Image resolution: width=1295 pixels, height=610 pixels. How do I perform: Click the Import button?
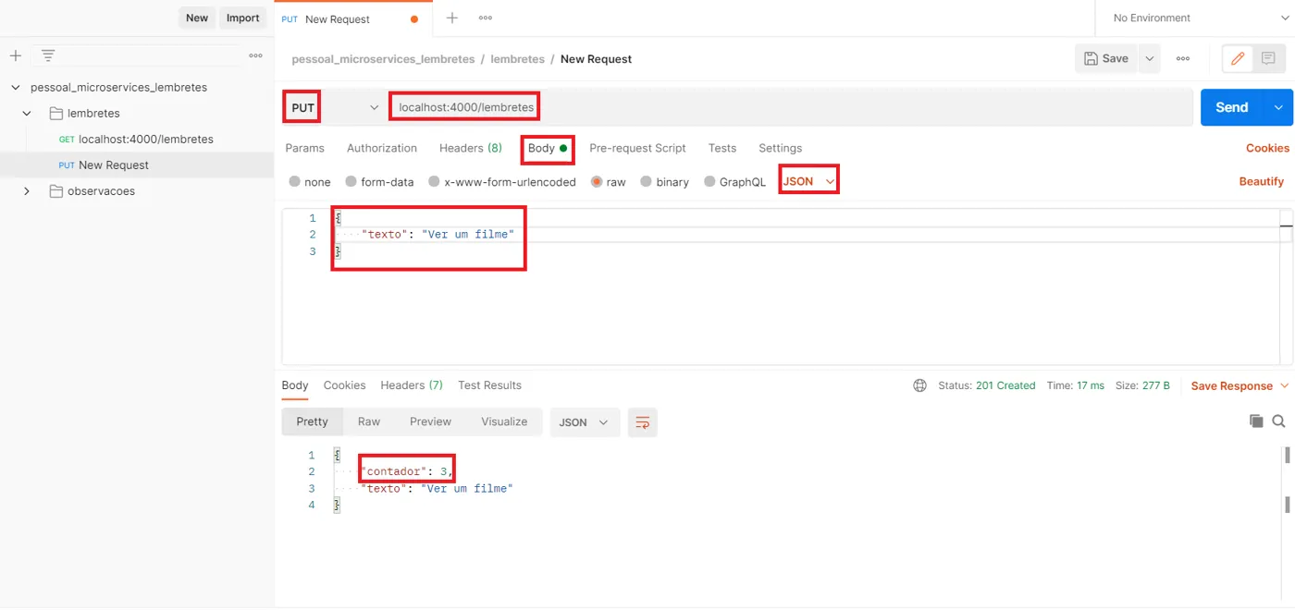coord(243,18)
